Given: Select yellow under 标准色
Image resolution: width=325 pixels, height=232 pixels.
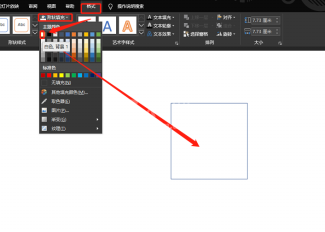Looking at the screenshot, I should [x=61, y=75].
